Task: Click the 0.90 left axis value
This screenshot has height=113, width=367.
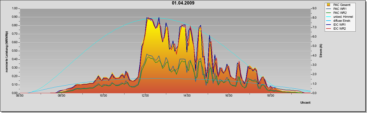Action: (15, 17)
